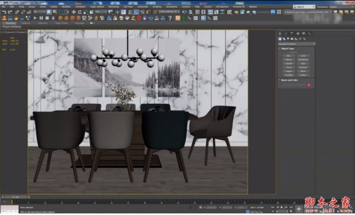Toggle the Window/Crossing selection icon
355x215 pixels.
67,12
